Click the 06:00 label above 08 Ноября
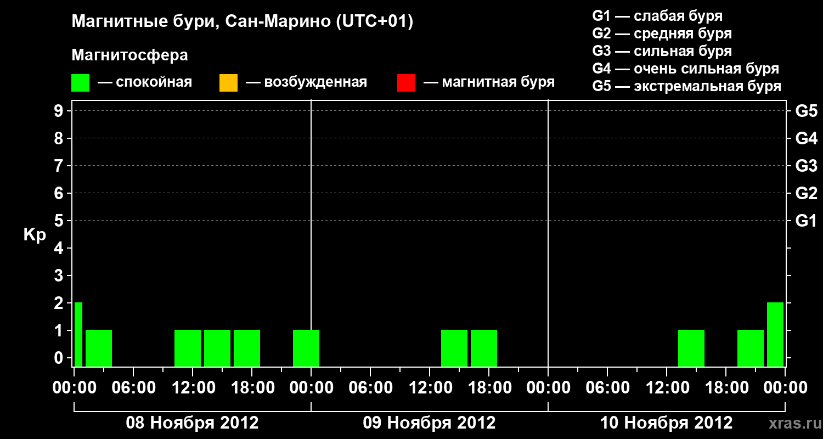823x439 pixels. pos(133,388)
